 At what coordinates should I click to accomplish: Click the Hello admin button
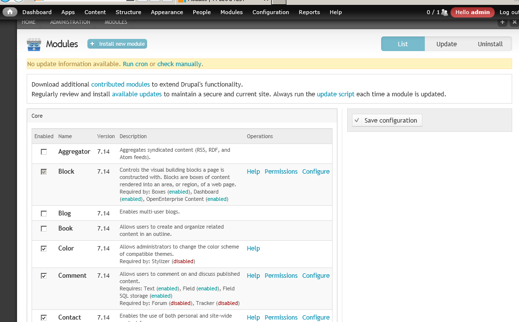(472, 12)
